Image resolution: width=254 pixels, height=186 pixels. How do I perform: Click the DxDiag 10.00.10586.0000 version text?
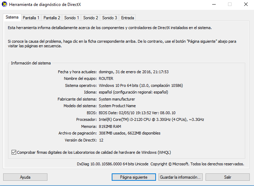click(112, 164)
